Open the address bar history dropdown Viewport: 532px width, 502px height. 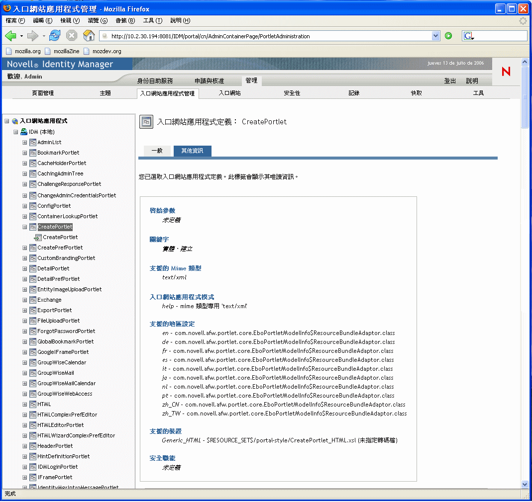click(x=435, y=36)
